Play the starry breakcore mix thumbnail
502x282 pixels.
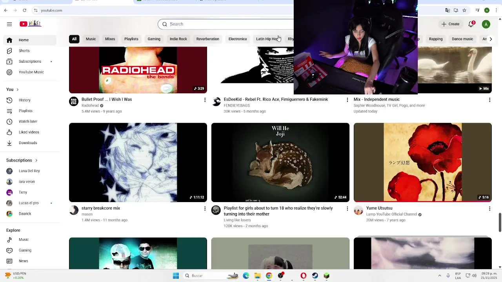(138, 163)
